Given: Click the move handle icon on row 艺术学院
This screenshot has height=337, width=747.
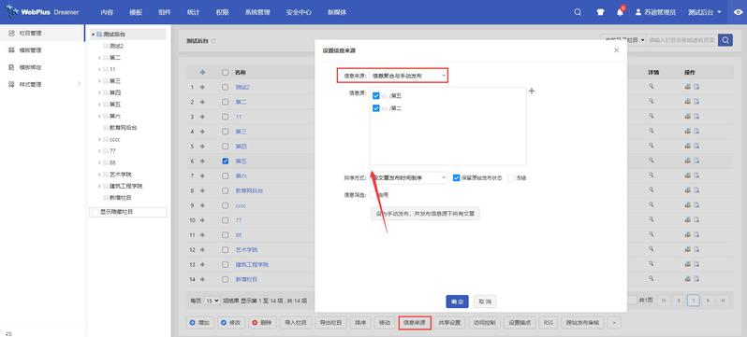Looking at the screenshot, I should pos(202,249).
